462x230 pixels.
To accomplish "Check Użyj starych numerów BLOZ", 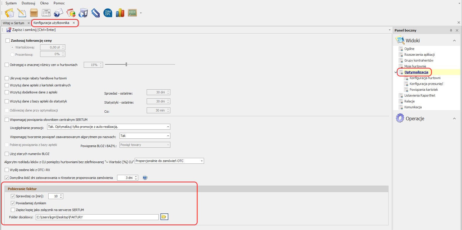I will (7, 154).
